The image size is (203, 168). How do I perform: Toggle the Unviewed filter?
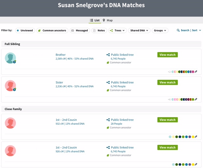coord(25,30)
